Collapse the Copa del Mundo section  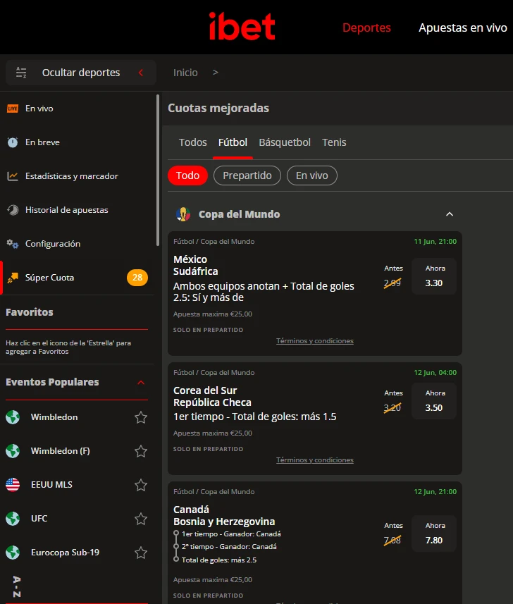point(450,214)
